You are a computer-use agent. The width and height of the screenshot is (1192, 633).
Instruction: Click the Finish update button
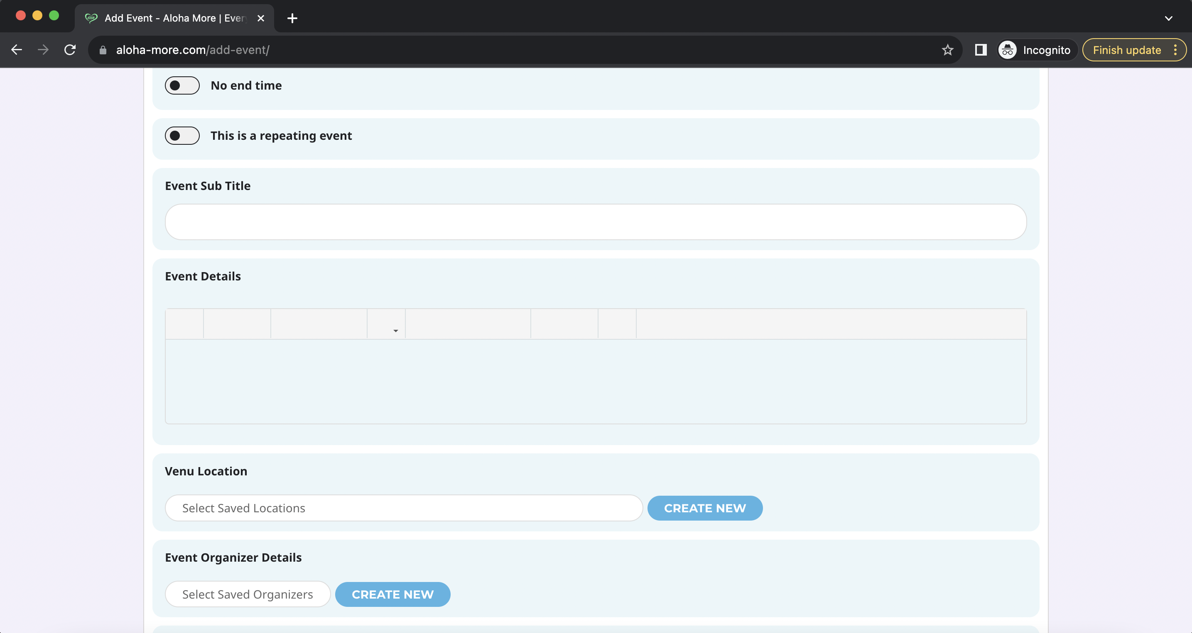point(1127,50)
